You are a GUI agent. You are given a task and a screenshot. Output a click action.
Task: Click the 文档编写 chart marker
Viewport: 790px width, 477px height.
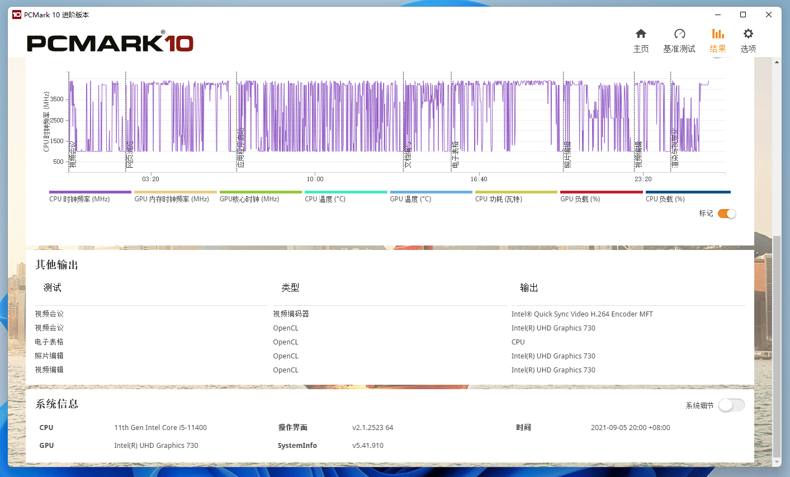click(x=408, y=154)
